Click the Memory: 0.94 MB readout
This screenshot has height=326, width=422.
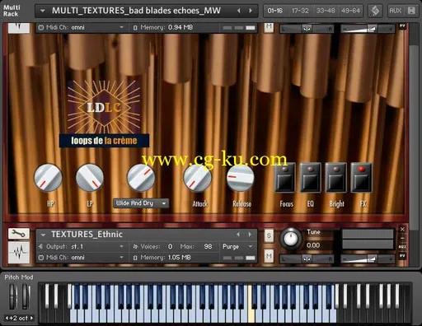point(166,27)
